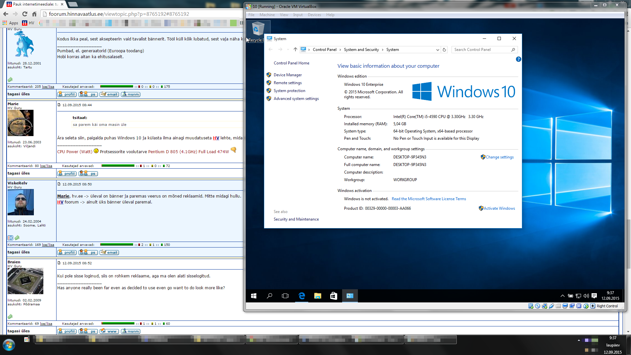The width and height of the screenshot is (631, 355).
Task: Launch Microsoft Edge from the VM taskbar
Action: click(302, 296)
